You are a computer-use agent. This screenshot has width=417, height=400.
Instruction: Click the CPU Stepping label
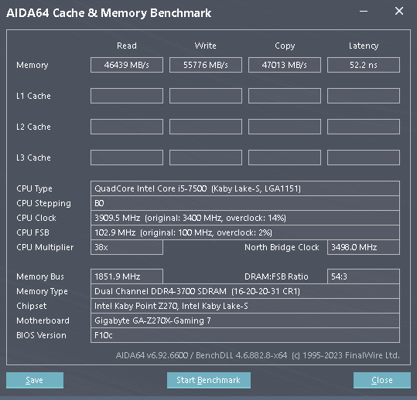43,204
